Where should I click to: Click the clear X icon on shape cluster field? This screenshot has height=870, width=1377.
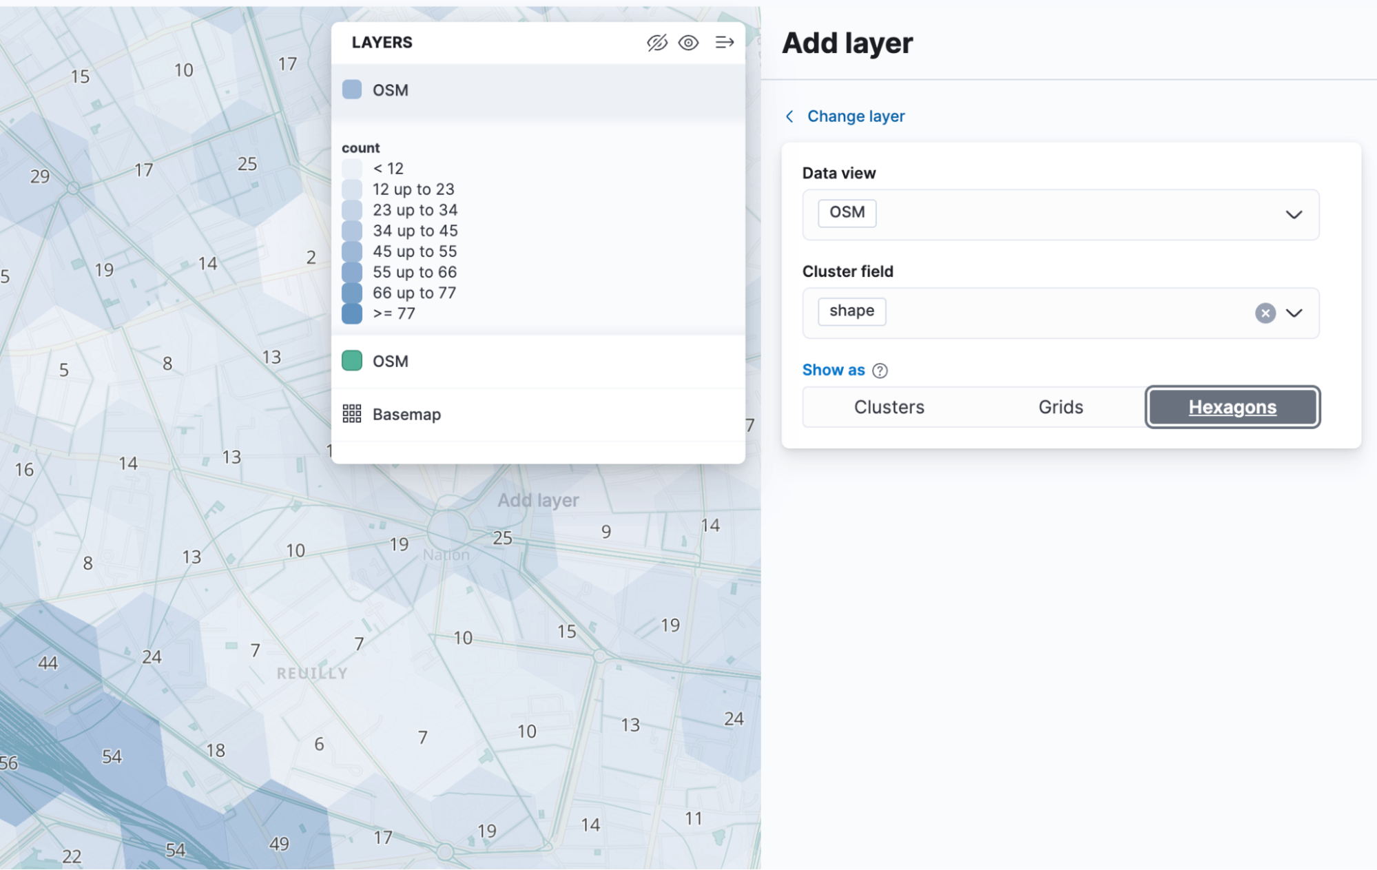(1265, 312)
